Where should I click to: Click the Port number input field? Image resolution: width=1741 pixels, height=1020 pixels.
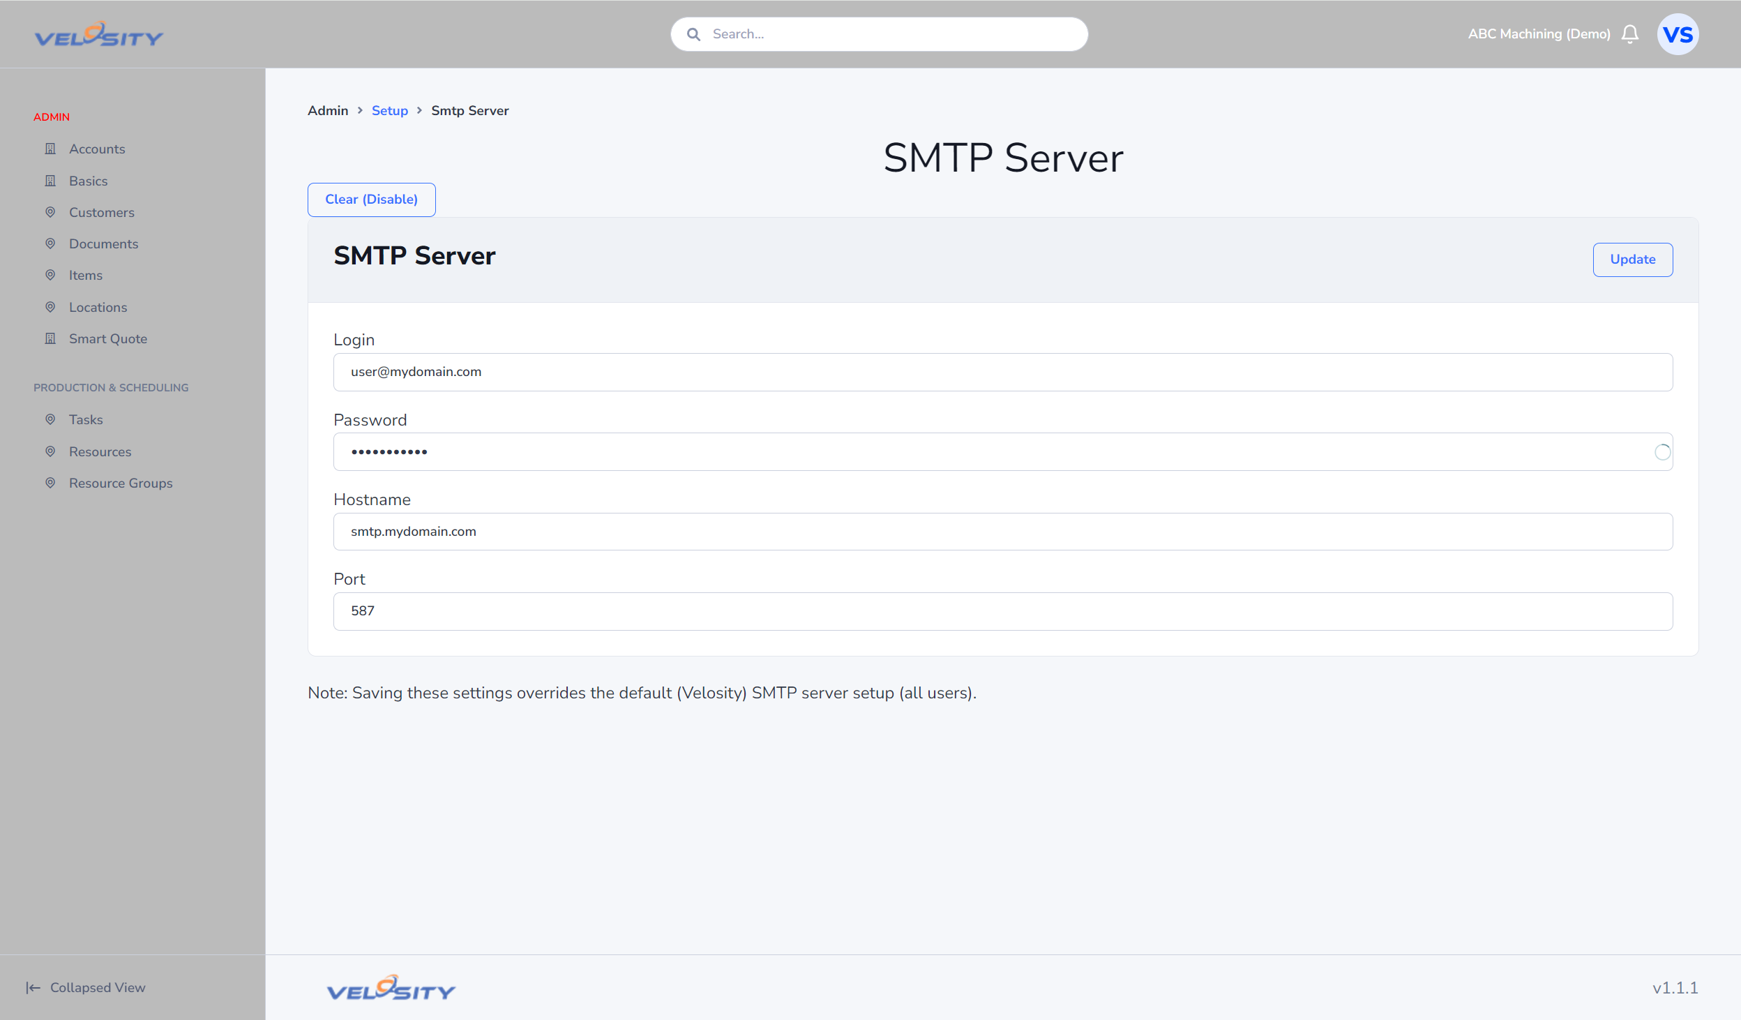[x=1003, y=610]
